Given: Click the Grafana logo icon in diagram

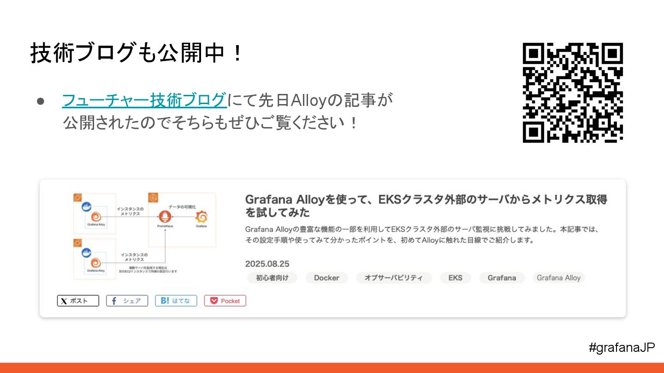Looking at the screenshot, I should [201, 216].
